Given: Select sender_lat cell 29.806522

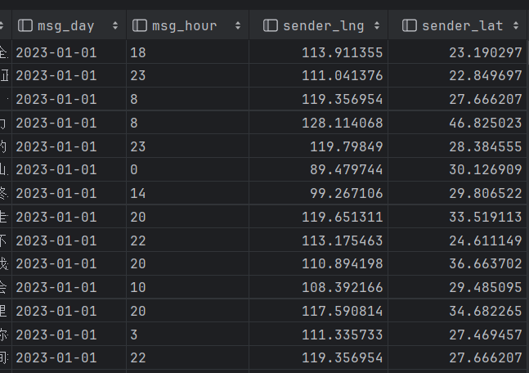Looking at the screenshot, I should coord(458,193).
